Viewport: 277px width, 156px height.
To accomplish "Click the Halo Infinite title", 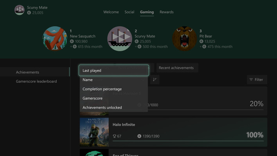I will pyautogui.click(x=124, y=125).
